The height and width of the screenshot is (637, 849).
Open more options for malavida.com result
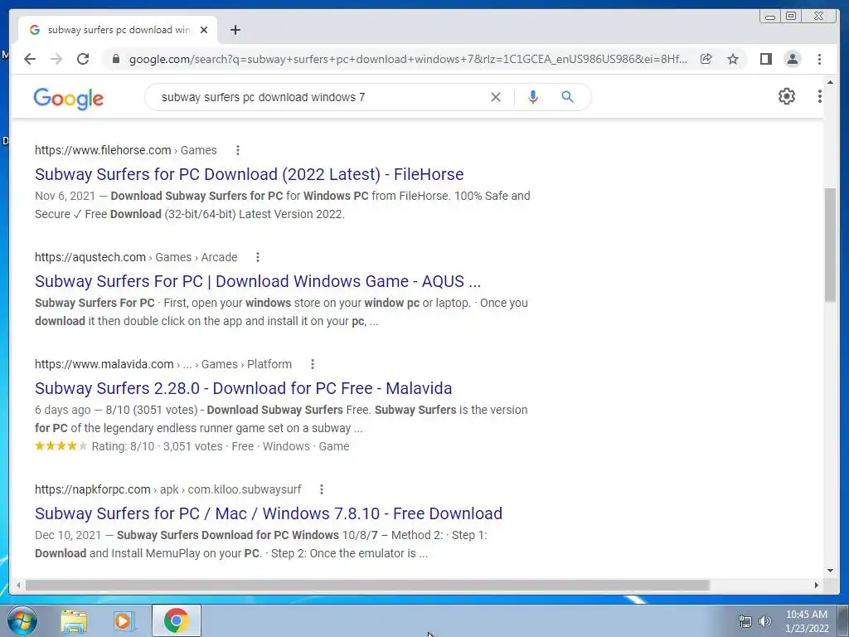313,364
